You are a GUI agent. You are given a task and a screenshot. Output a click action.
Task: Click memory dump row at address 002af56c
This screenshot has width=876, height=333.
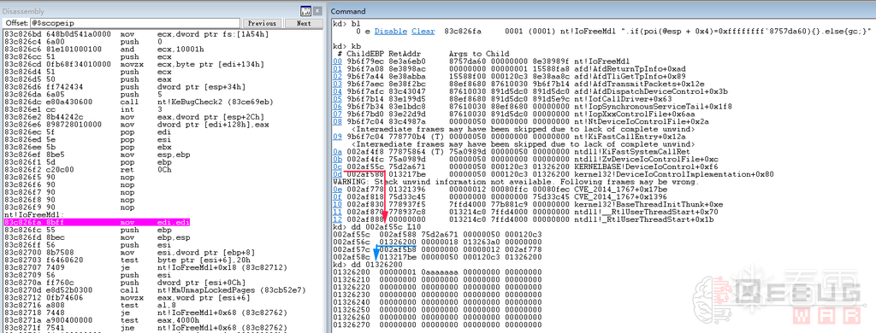pyautogui.click(x=437, y=242)
